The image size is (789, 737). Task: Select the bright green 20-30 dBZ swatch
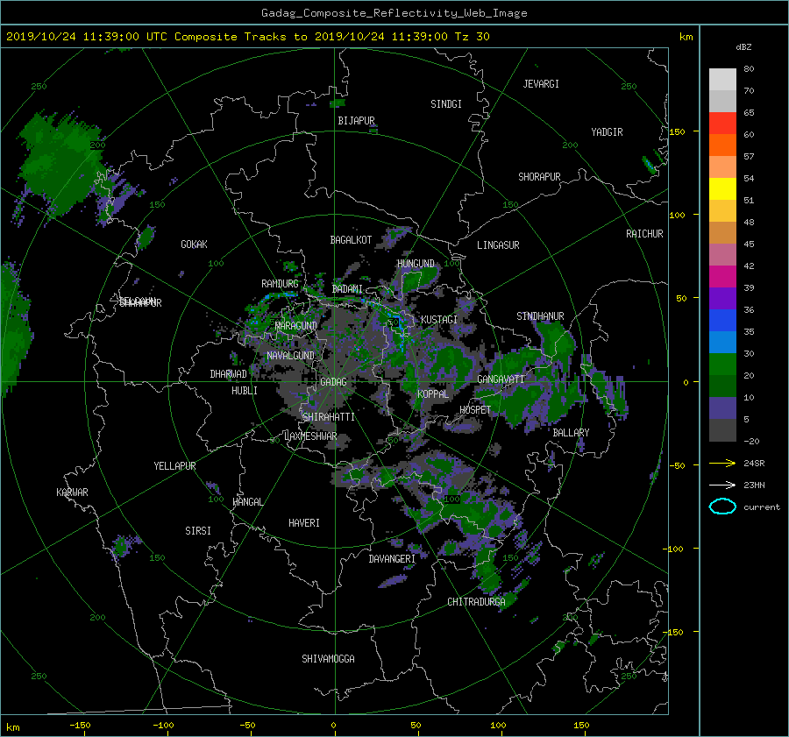click(x=722, y=365)
